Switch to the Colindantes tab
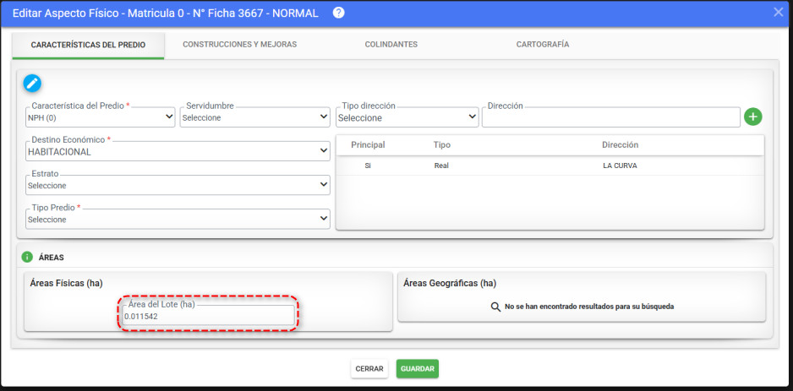 pyautogui.click(x=391, y=44)
